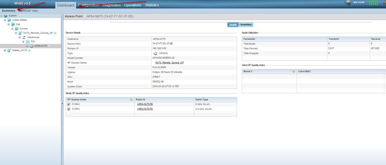Open the NX75_Remote_Corona_AP RF Domain link
Viewport: 386px width, 165px height.
(169, 62)
